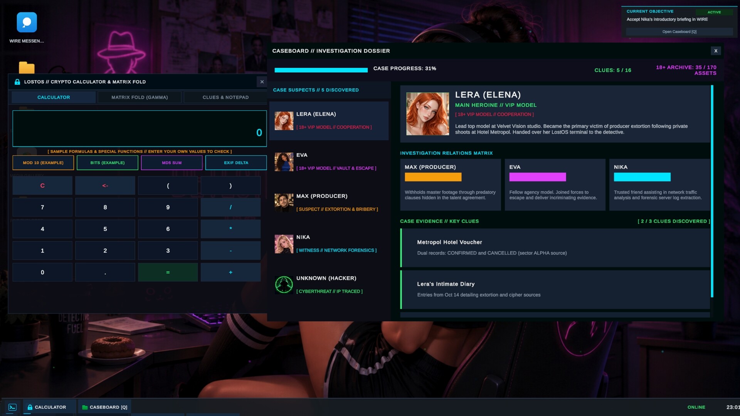Select Max (Producer) suspect avatar

pyautogui.click(x=284, y=203)
